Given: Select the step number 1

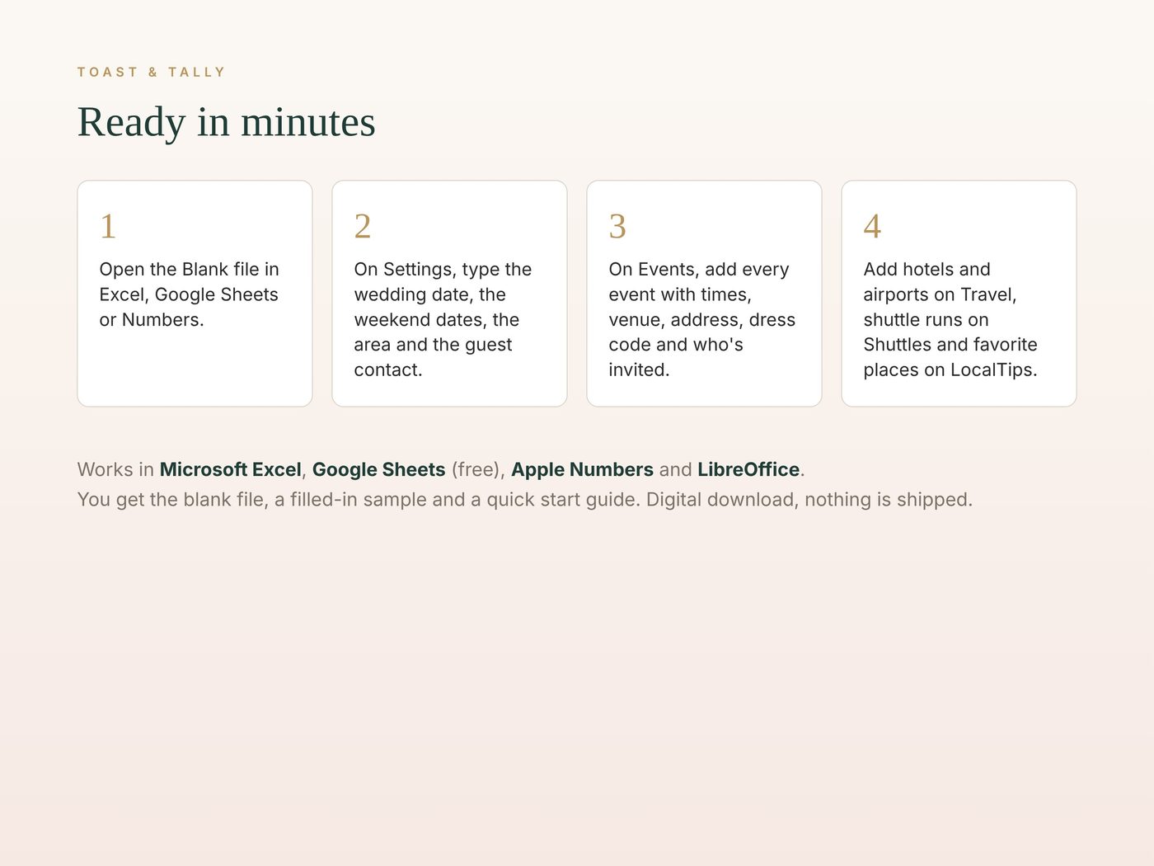Looking at the screenshot, I should tap(108, 226).
